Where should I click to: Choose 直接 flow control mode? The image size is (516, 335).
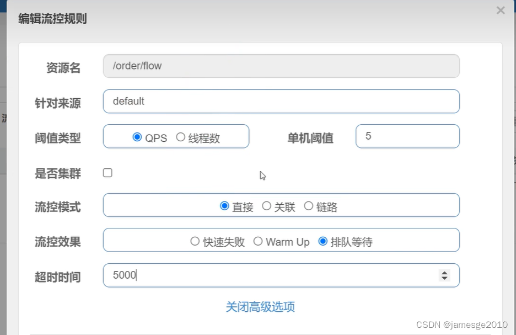pos(224,206)
